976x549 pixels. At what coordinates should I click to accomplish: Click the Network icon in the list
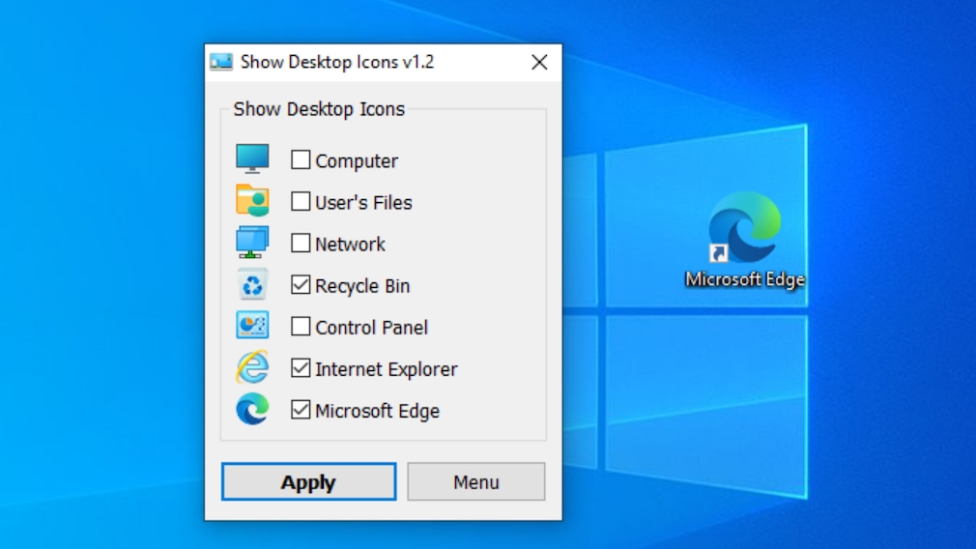coord(252,243)
